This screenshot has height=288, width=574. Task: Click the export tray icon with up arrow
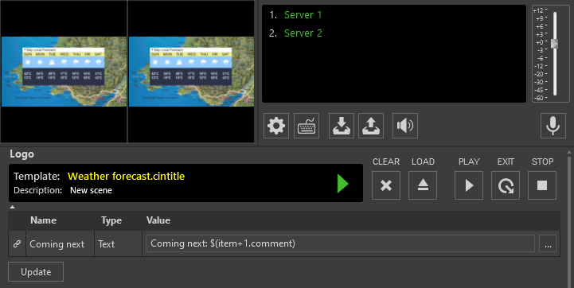click(371, 126)
